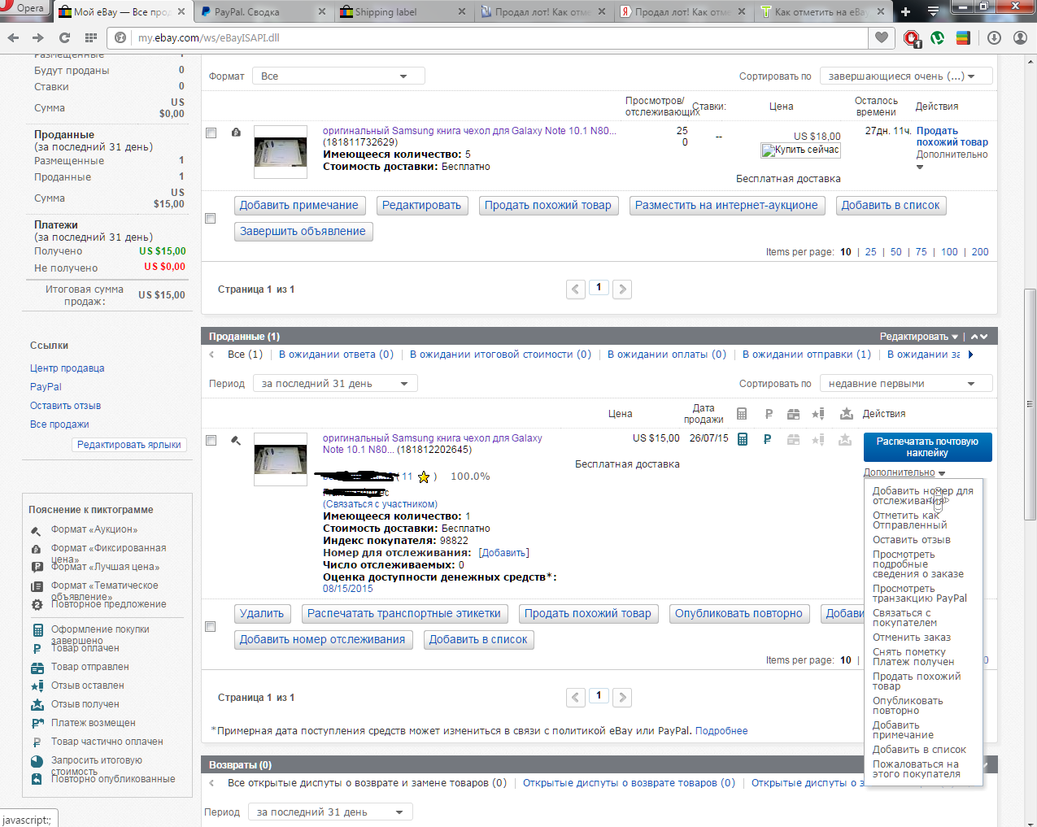
Task: Open the 'Центр продавца' sidebar link
Action: [67, 368]
